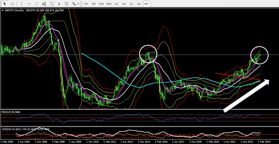Click the MN monthly timeframe button

(x=146, y=4)
